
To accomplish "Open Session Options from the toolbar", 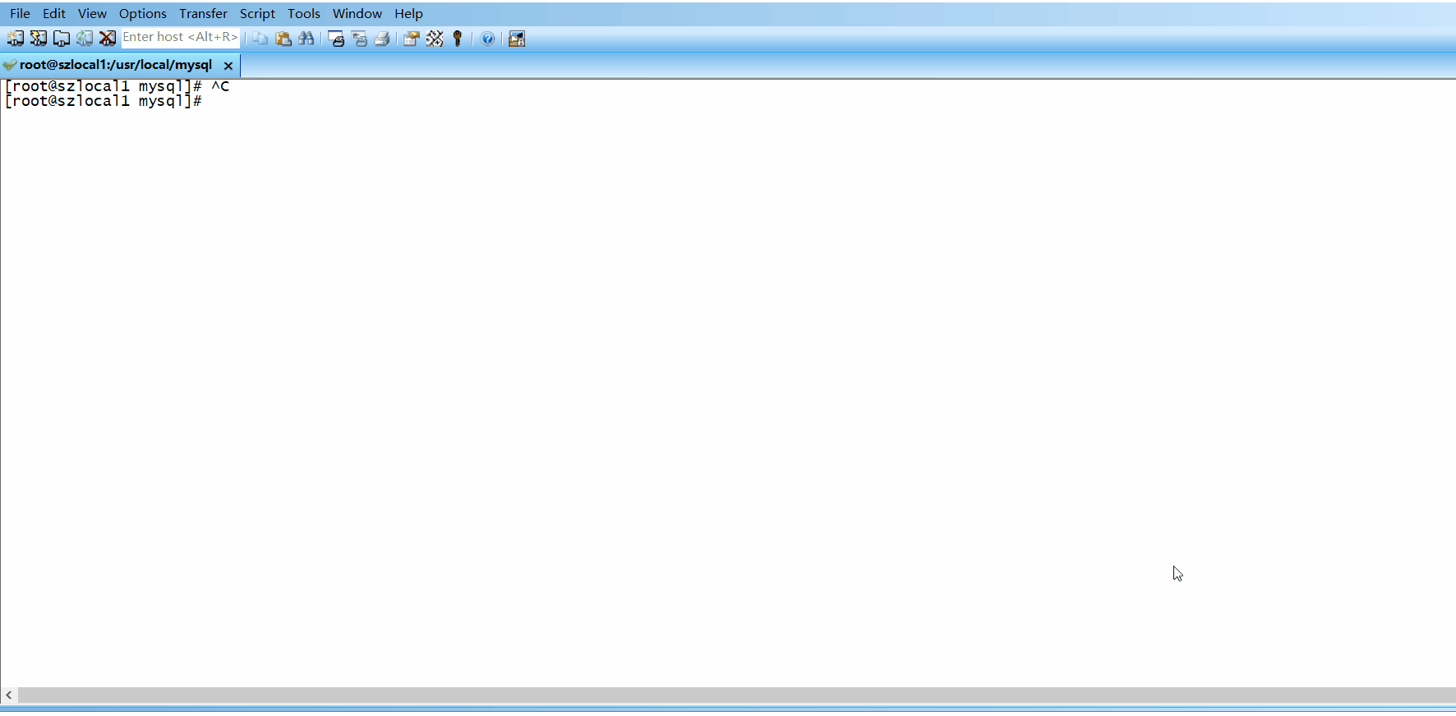I will (x=412, y=39).
